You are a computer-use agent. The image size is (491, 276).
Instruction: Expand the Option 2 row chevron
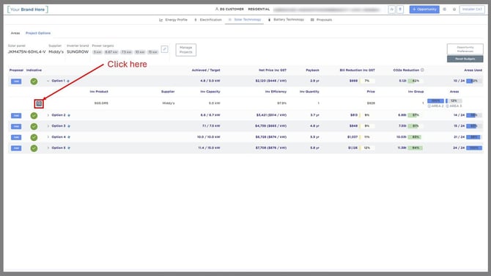coord(48,115)
